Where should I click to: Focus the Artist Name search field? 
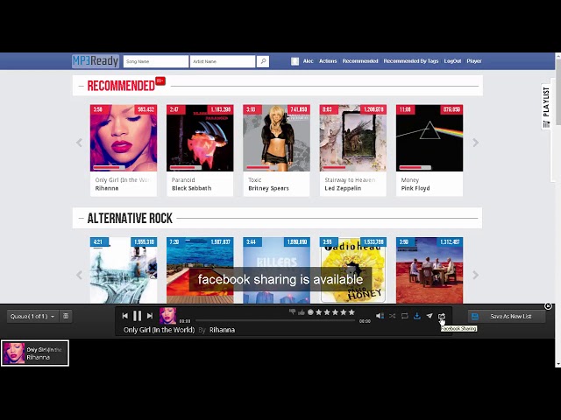click(x=223, y=61)
